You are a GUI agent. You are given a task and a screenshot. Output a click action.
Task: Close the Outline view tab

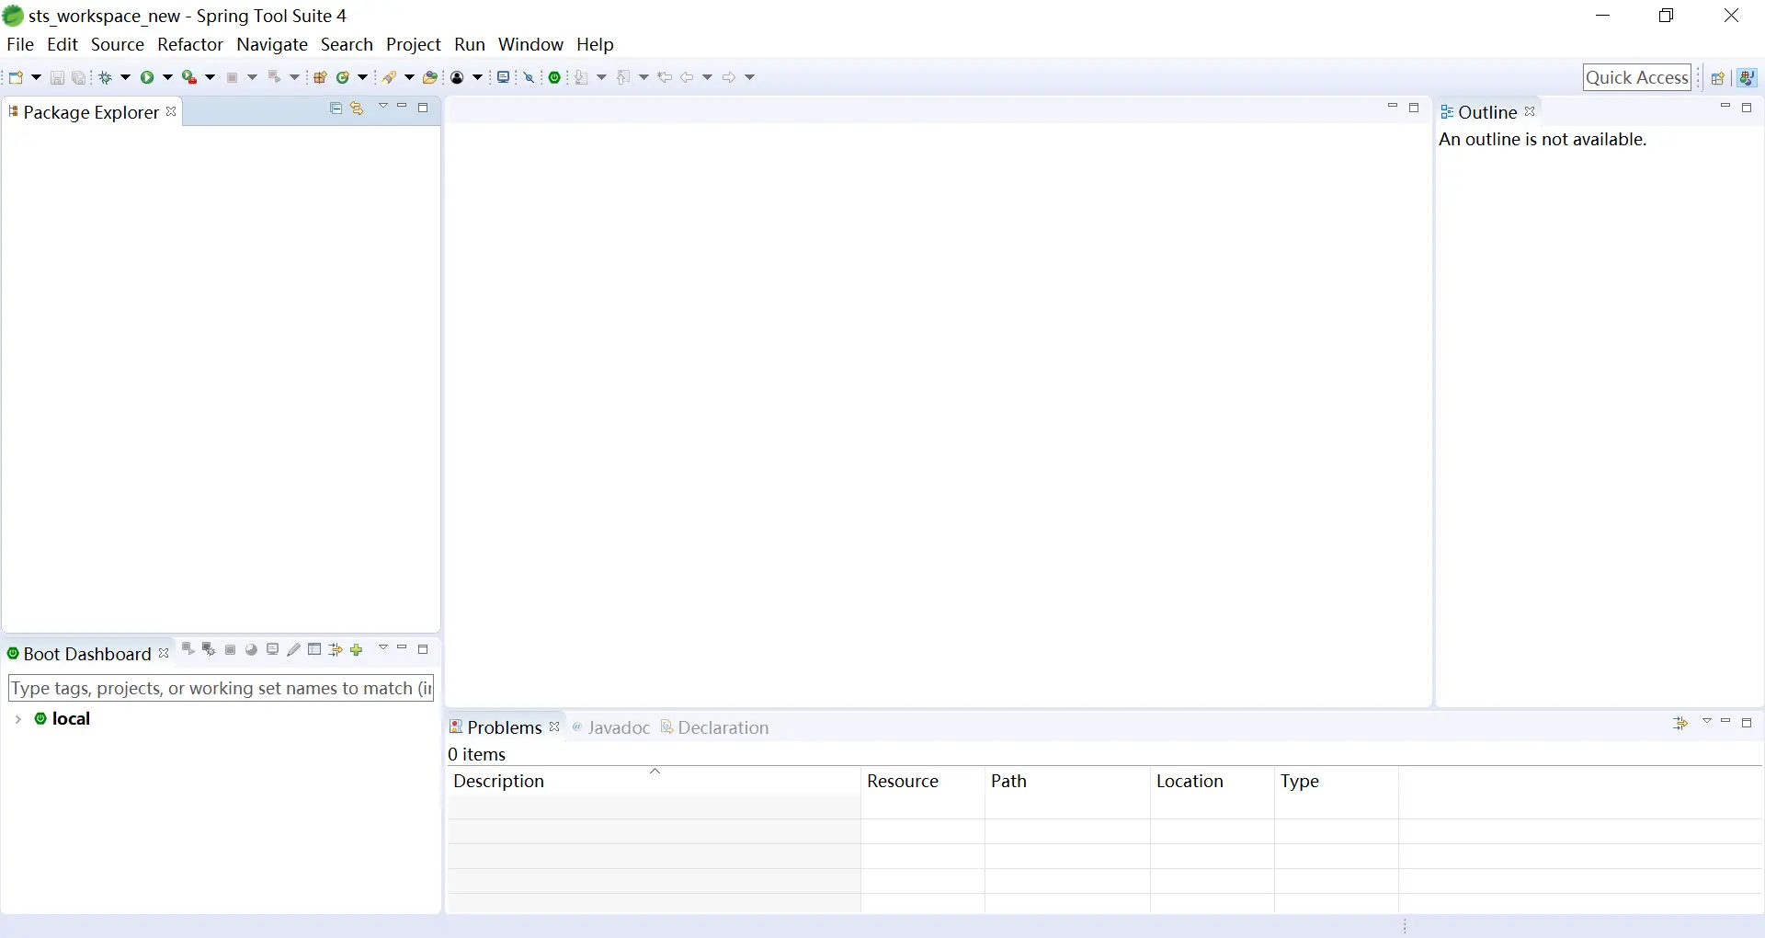[x=1531, y=111]
